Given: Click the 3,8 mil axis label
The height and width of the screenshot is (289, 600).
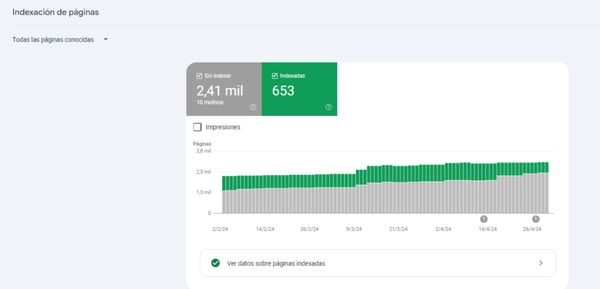Looking at the screenshot, I should pos(203,151).
